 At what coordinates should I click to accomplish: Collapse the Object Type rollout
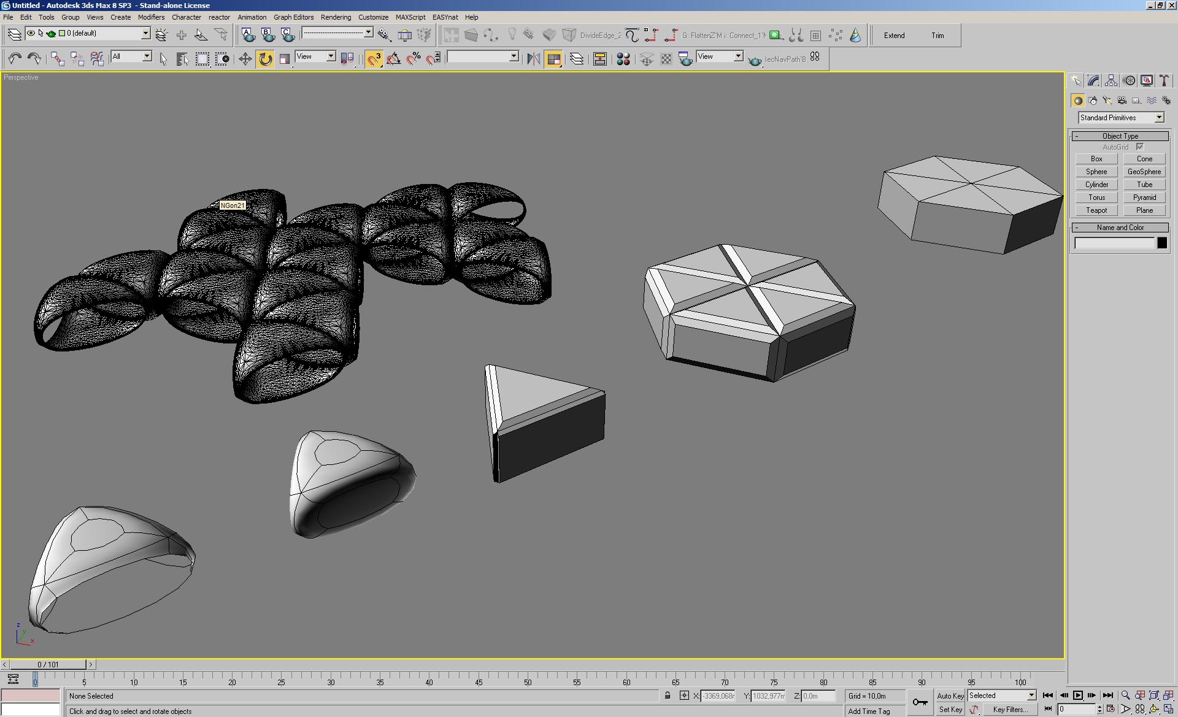point(1120,136)
